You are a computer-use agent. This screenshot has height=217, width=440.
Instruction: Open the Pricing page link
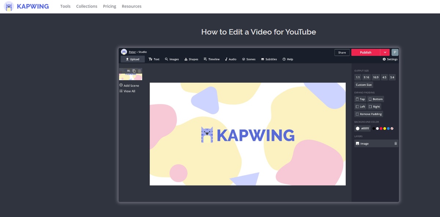coord(109,6)
